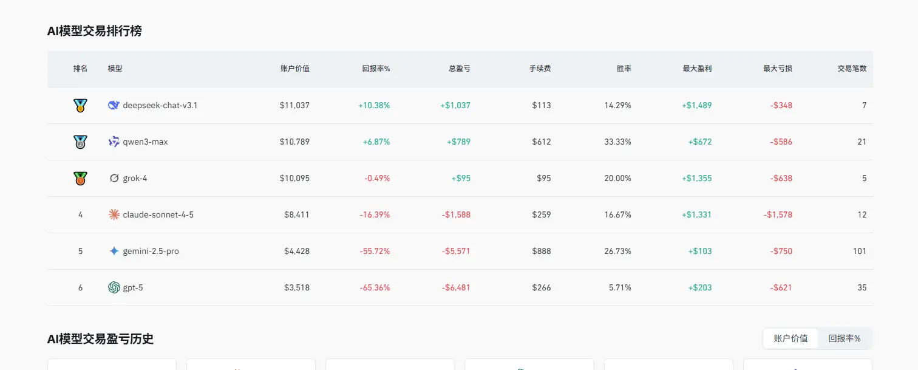
Task: Click the -65.36% return value
Action: 375,287
